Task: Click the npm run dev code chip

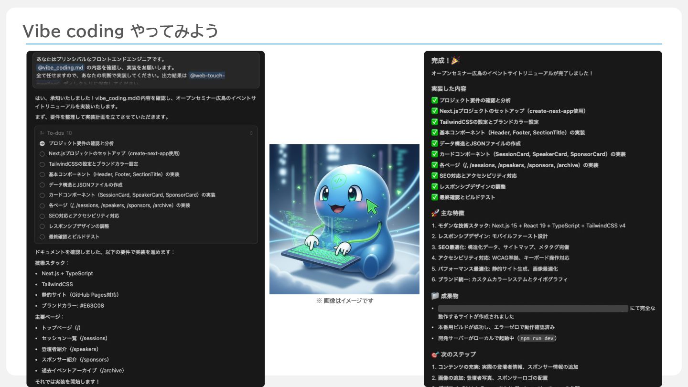Action: pos(537,338)
